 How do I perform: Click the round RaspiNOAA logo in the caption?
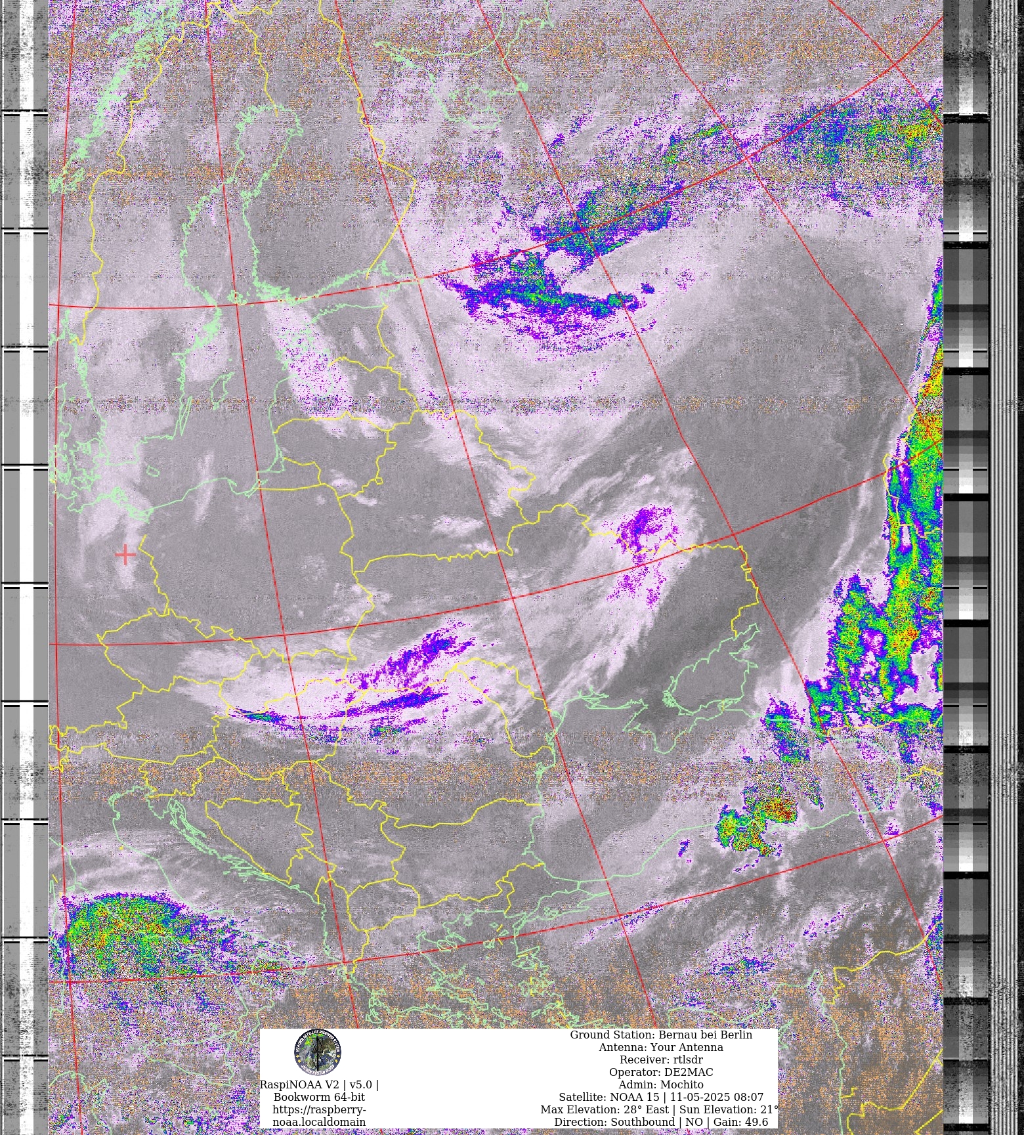point(318,1052)
